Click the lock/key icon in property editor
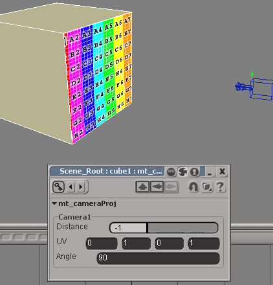 58,187
